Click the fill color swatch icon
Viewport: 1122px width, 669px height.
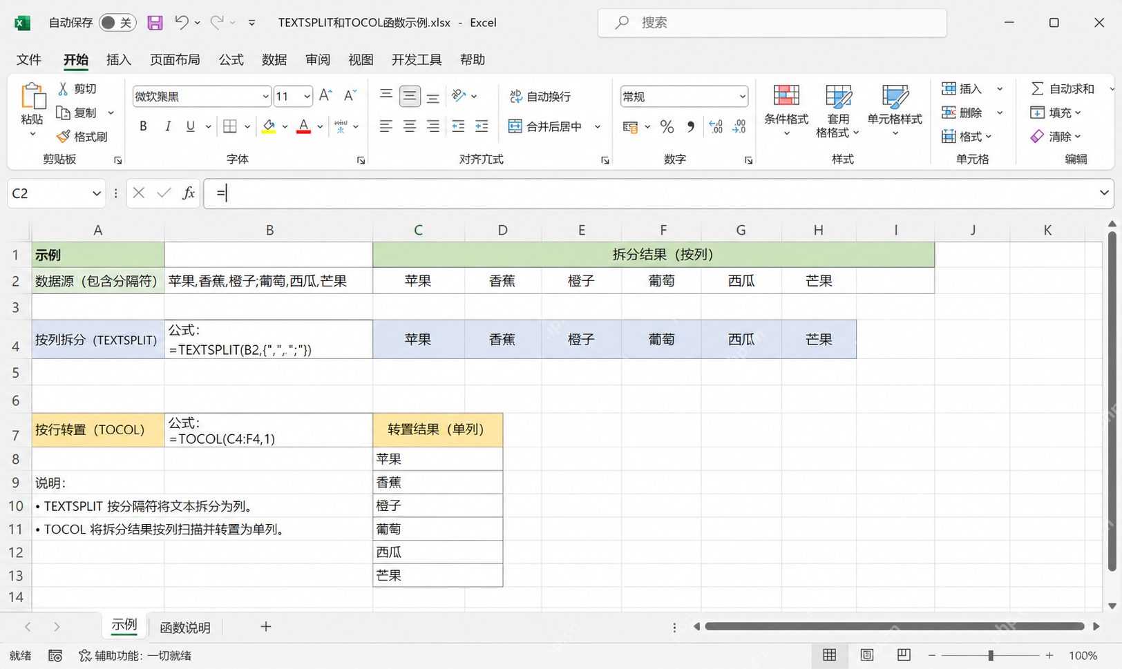pyautogui.click(x=269, y=126)
